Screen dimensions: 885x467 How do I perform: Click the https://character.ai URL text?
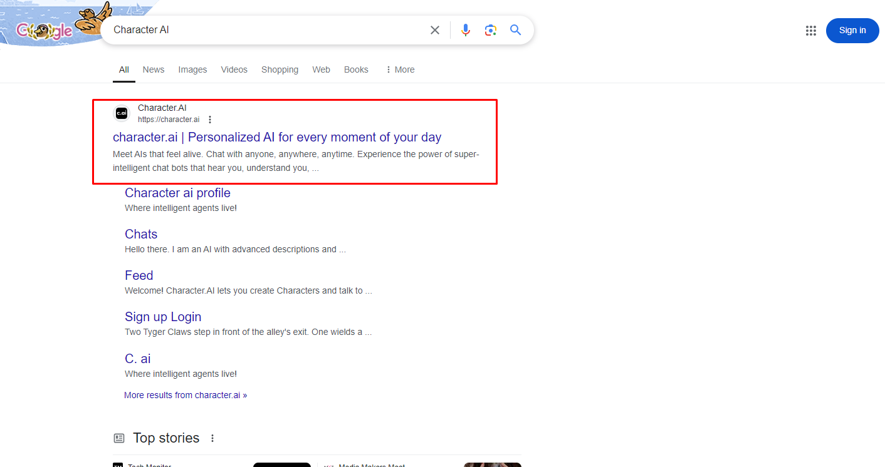coord(169,120)
